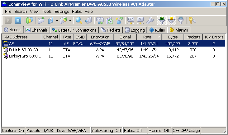Screen dimensions: 228x135
Task: Switch to the Packets tab
Action: coord(111,30)
